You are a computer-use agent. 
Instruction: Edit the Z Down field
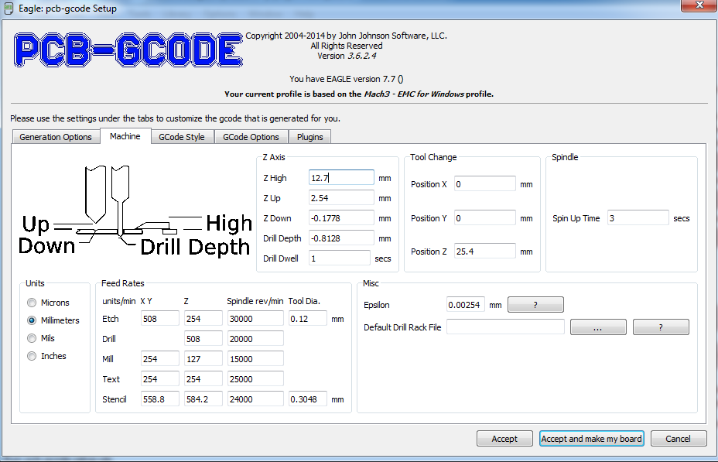point(341,218)
